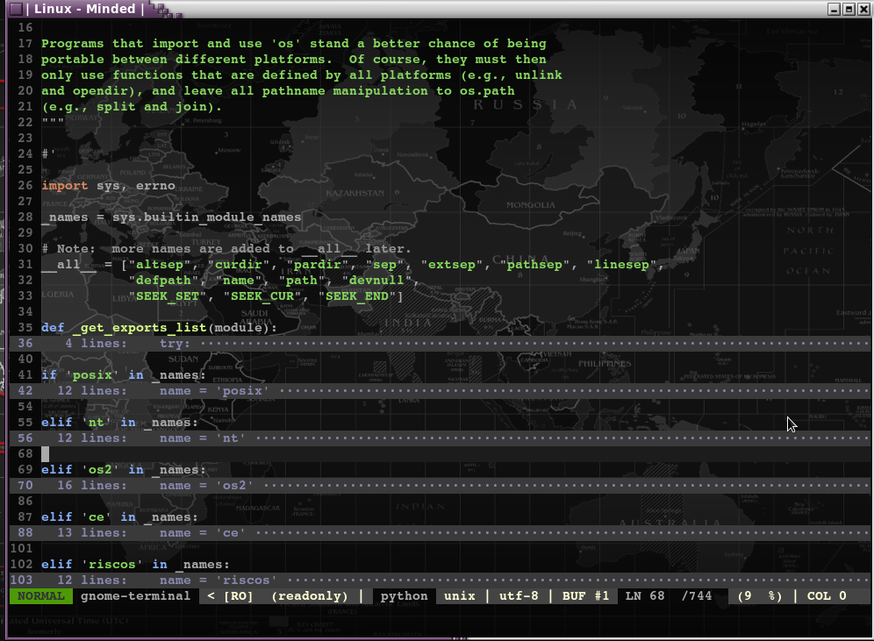The height and width of the screenshot is (641, 874).
Task: Click the "elif 'riscos' in _names:" line
Action: click(135, 564)
